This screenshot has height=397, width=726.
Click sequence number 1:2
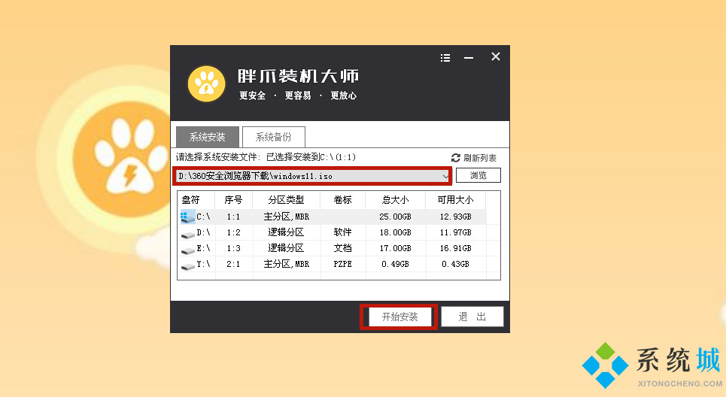(233, 232)
